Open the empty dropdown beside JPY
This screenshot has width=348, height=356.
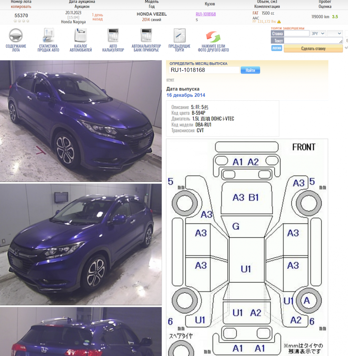click(335, 33)
